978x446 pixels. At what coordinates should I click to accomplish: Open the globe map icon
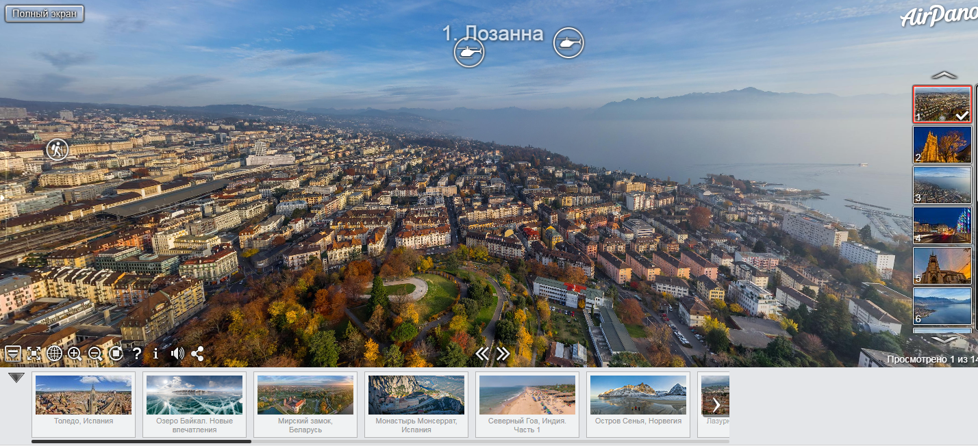[55, 354]
